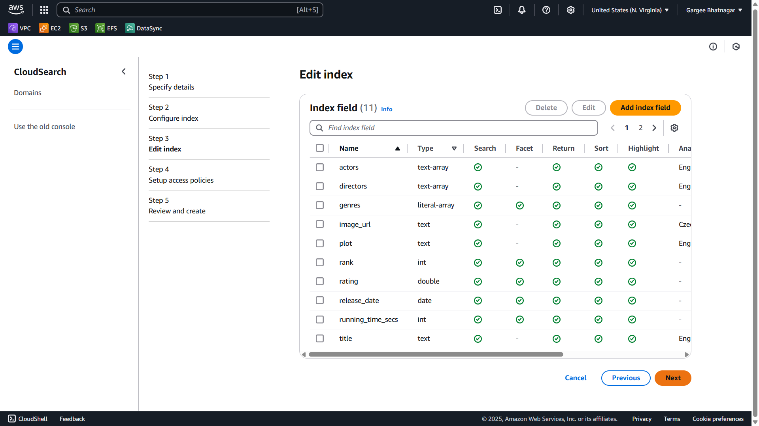Check the running_time_secs row checkbox
Screen dimensions: 759x426
(x=320, y=319)
